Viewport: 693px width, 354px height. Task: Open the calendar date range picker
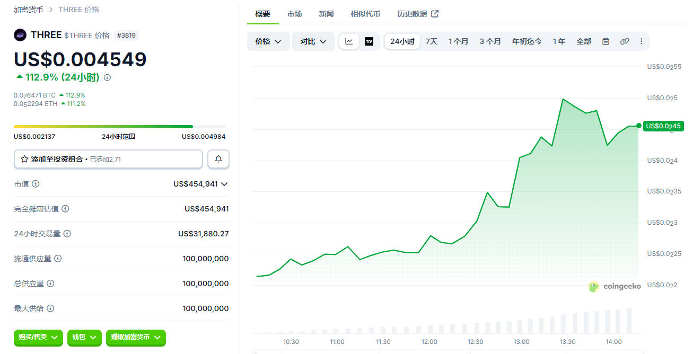tap(606, 41)
